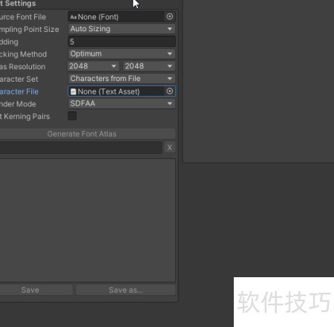Viewport: 334px width, 327px height.
Task: Expand first Atlas Resolution 2048 dropdown
Action: point(94,66)
